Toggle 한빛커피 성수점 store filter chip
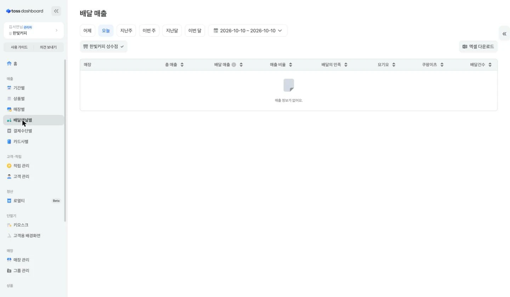Viewport: 510px width, 297px height. click(103, 46)
